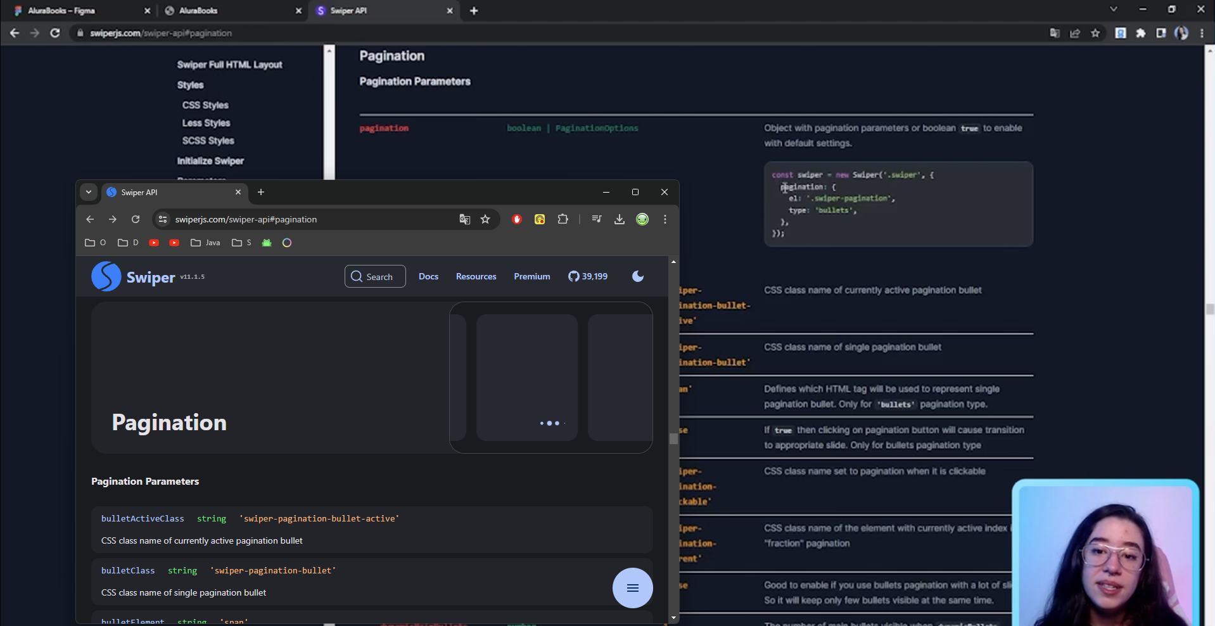
Task: Select the Swiper API tab in front window
Action: [174, 192]
